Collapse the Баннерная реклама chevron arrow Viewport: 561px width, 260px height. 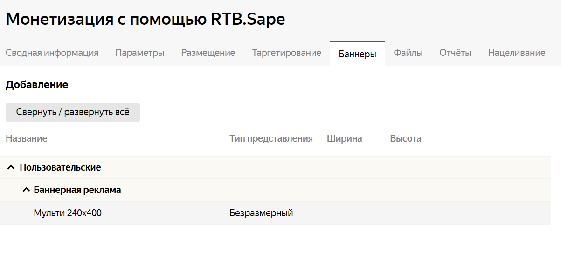[27, 190]
